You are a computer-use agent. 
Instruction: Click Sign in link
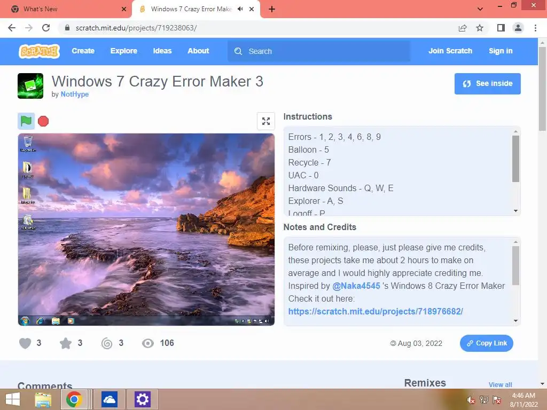pyautogui.click(x=501, y=51)
